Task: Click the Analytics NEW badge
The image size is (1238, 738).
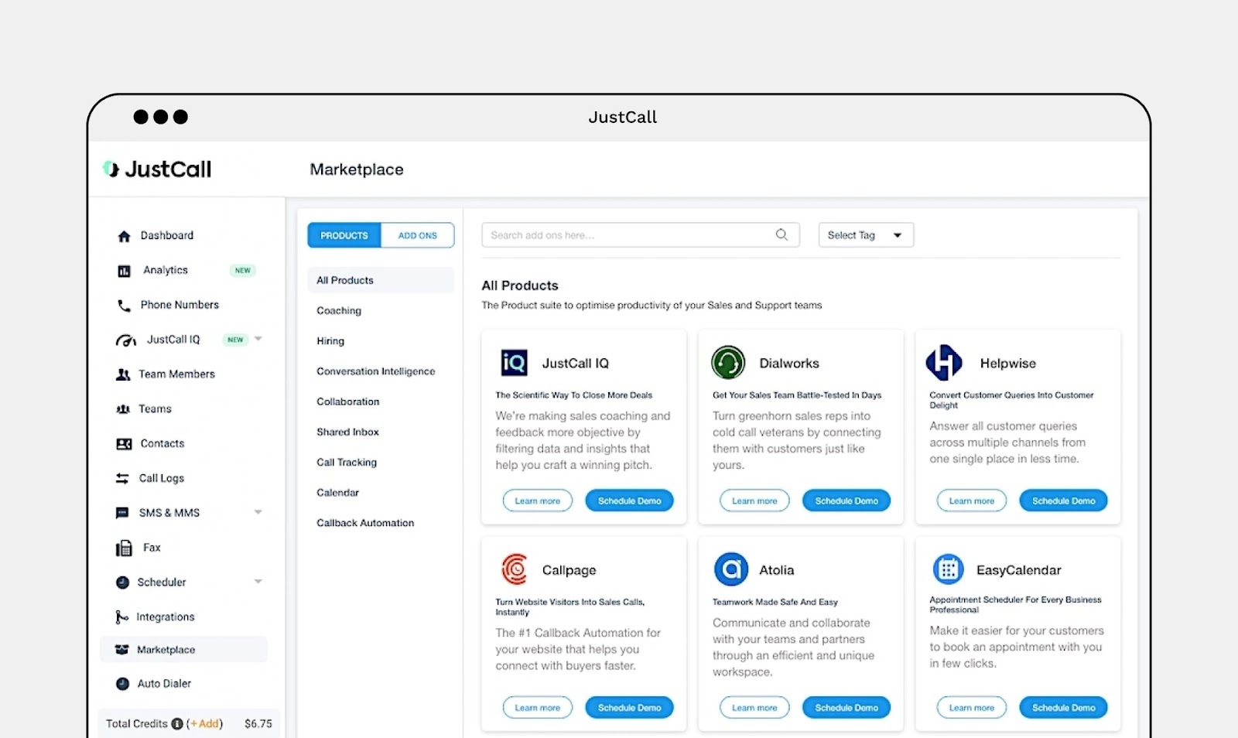Action: (x=243, y=270)
